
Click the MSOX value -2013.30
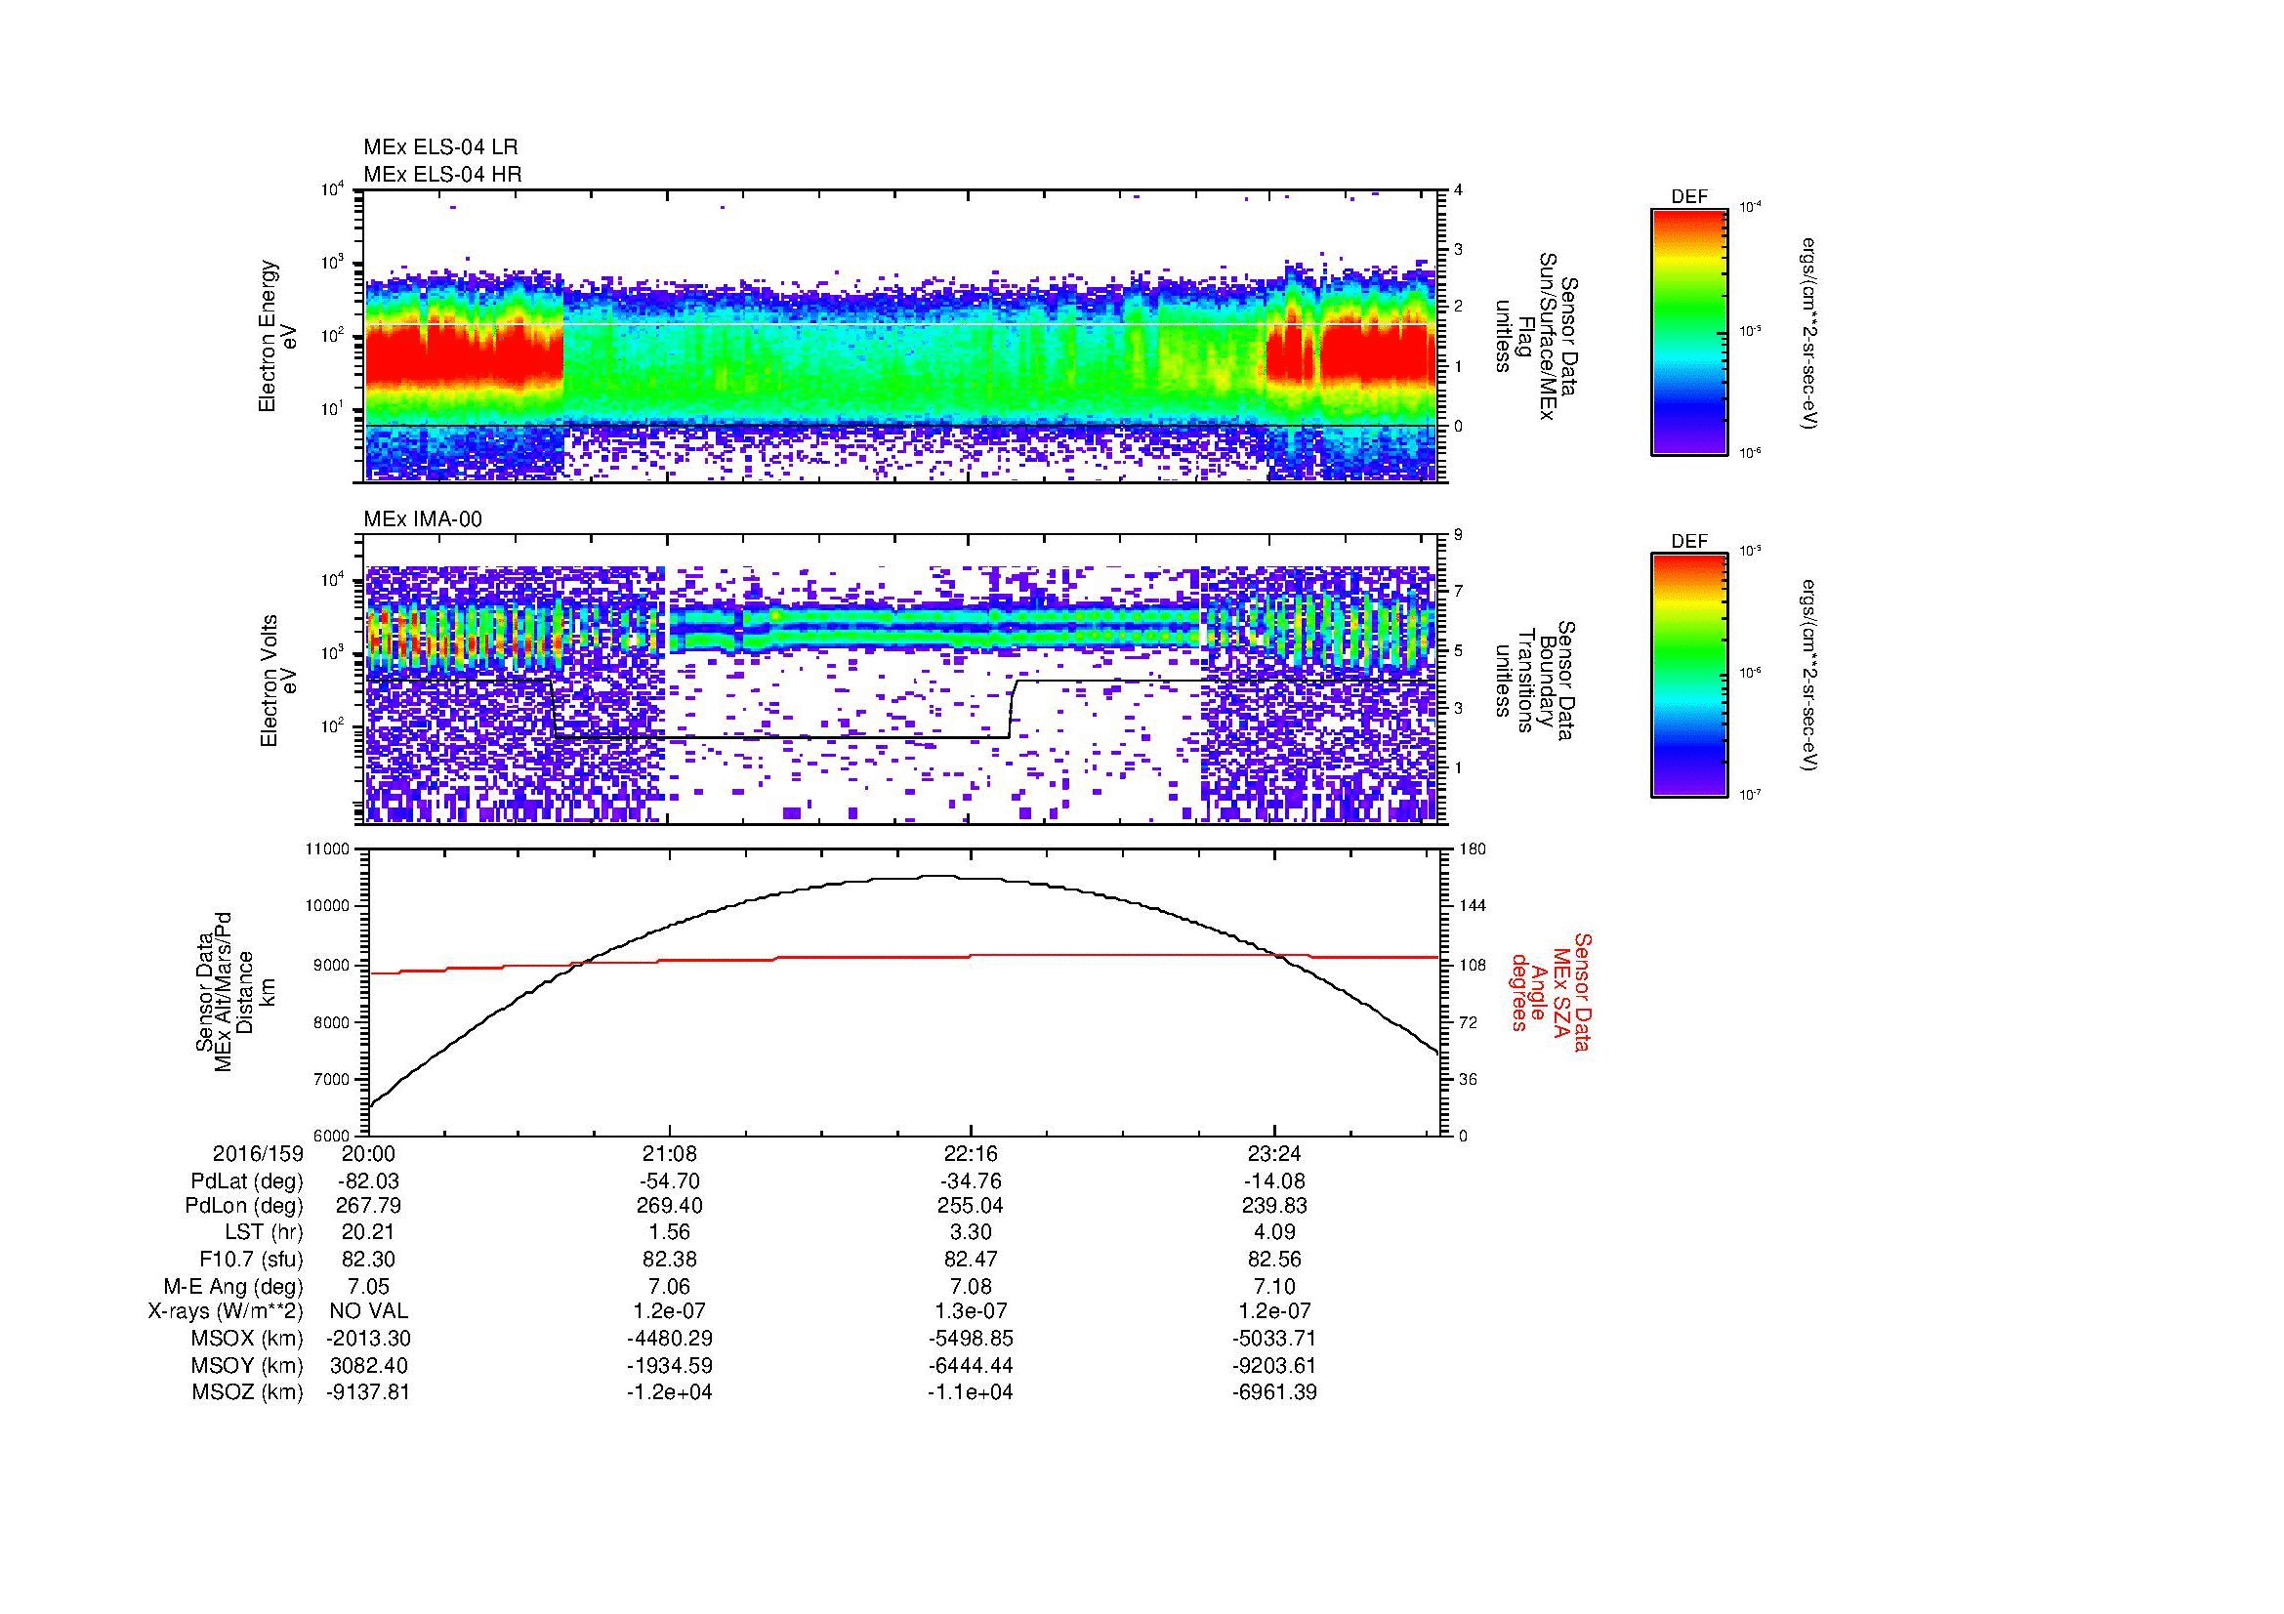[369, 1339]
